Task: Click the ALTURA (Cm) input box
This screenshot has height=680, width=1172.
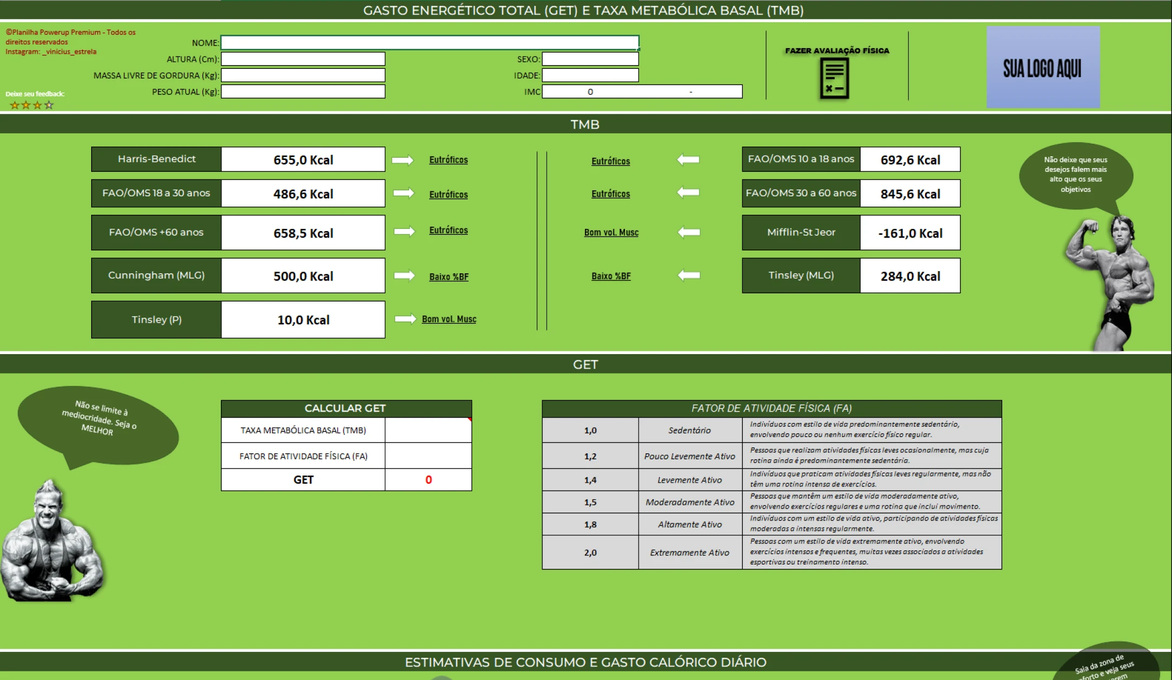Action: pos(303,59)
